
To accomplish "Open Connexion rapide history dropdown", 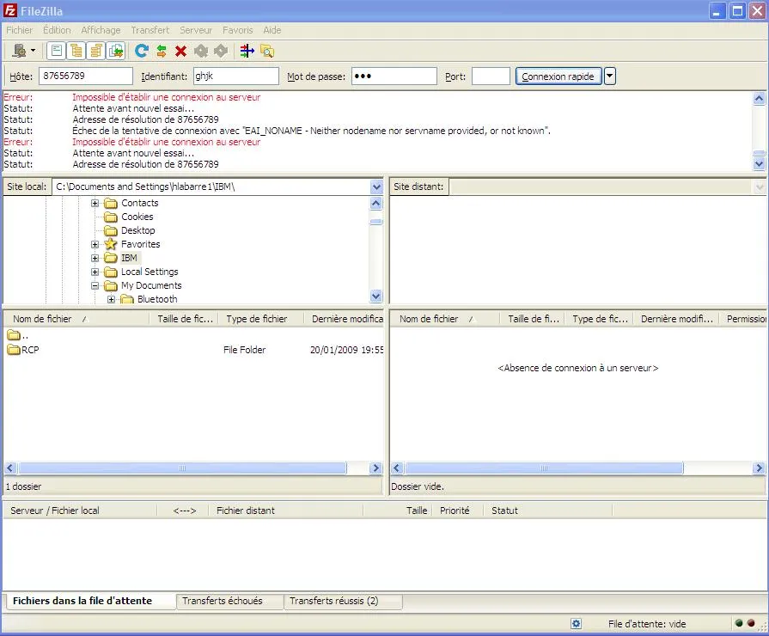I will click(609, 76).
